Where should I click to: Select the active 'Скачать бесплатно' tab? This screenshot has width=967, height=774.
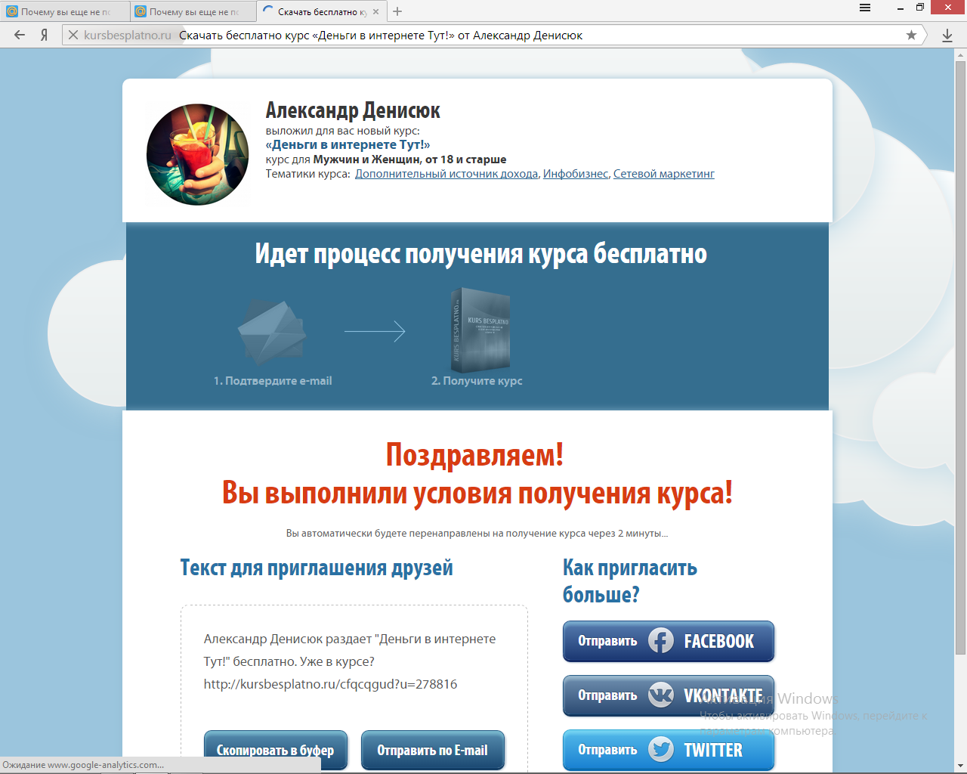tap(321, 11)
